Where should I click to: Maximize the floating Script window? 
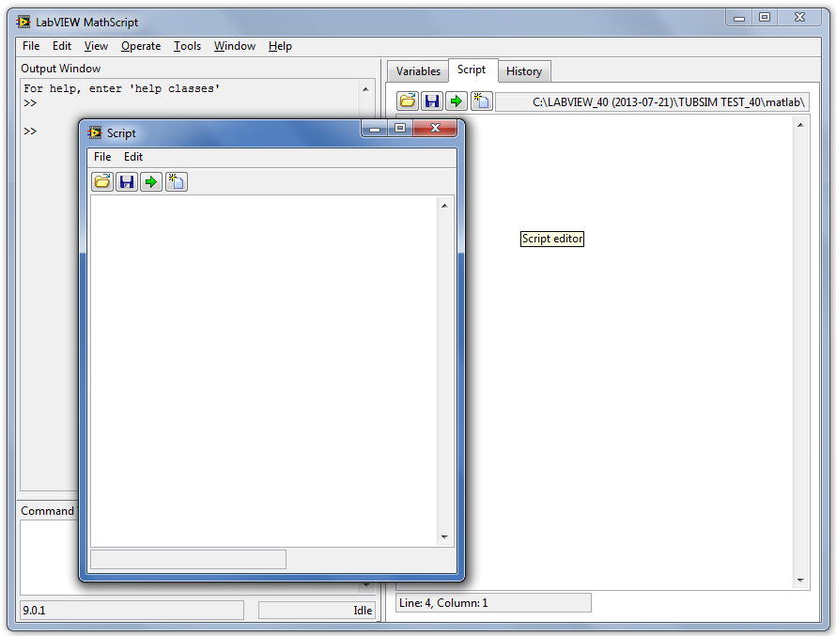coord(400,129)
